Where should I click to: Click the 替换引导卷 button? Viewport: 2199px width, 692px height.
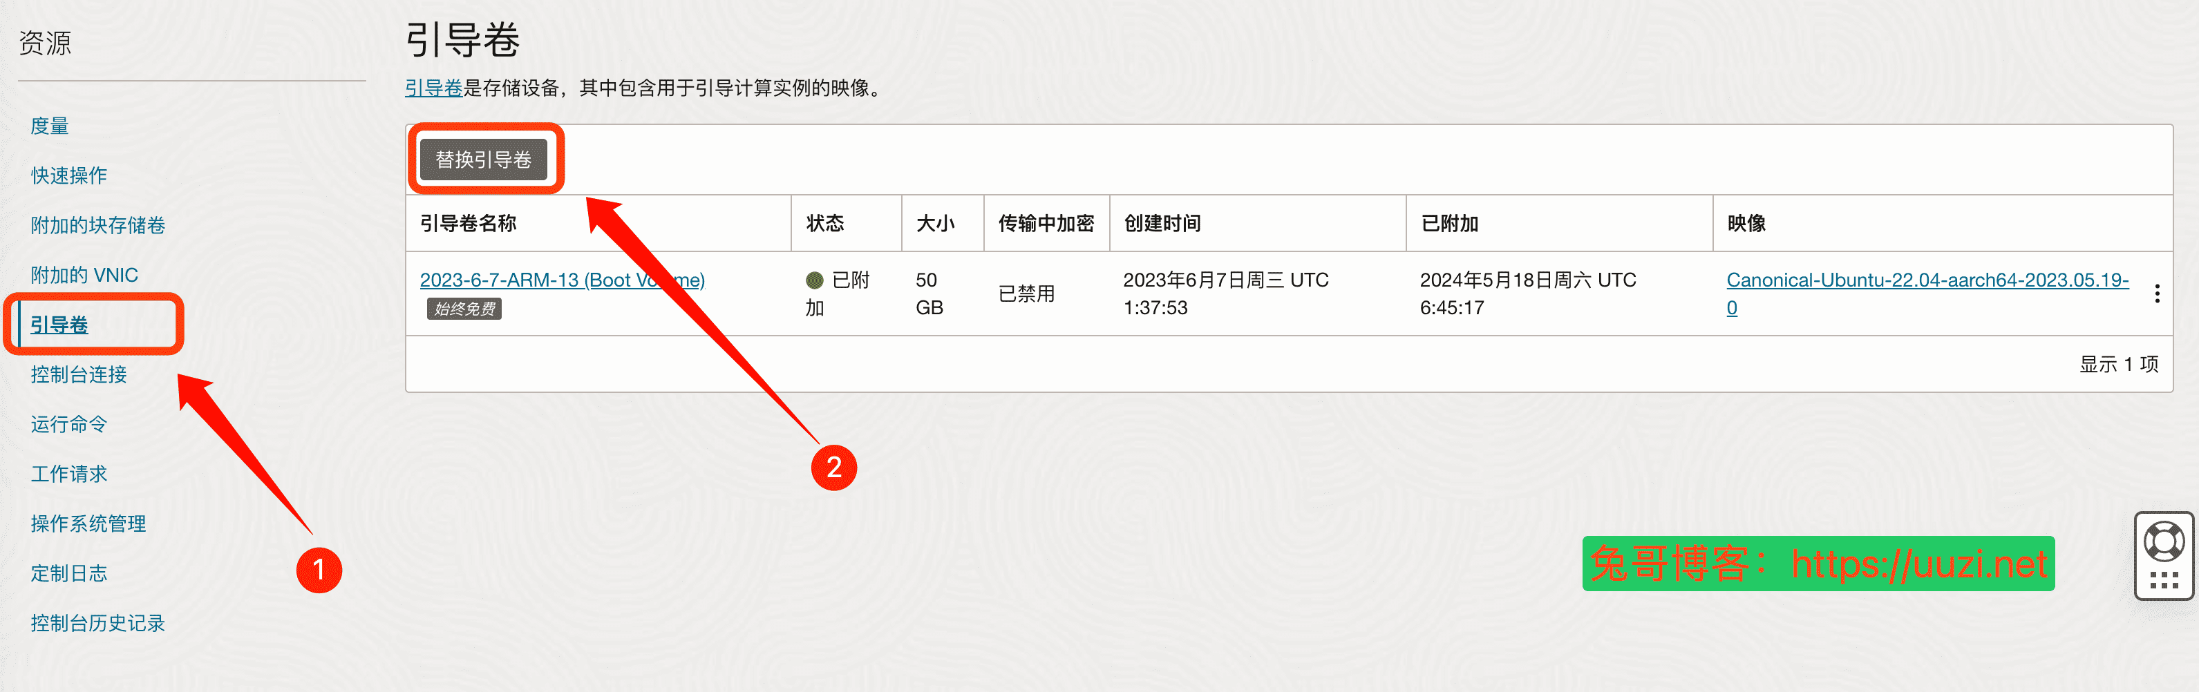[x=483, y=160]
